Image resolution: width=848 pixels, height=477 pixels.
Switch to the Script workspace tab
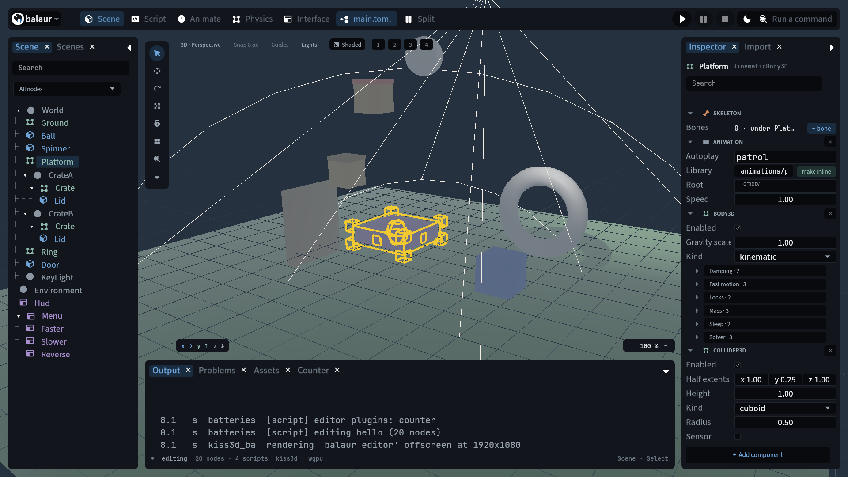point(149,19)
